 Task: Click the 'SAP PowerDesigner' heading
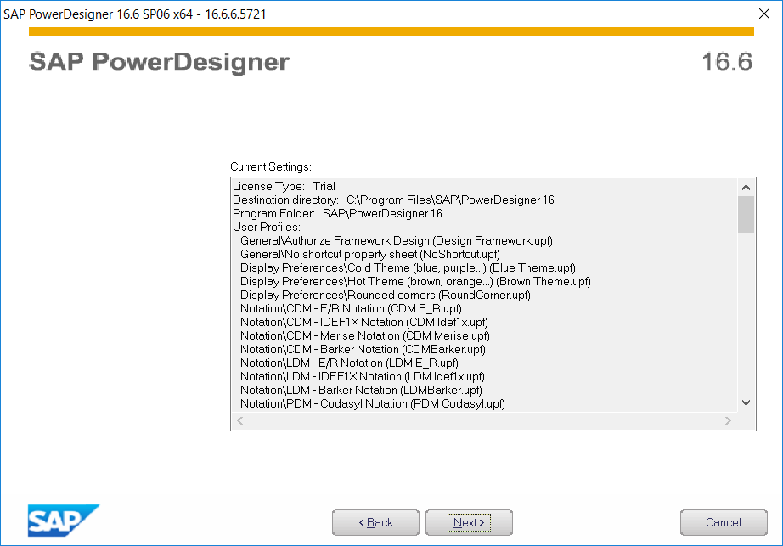(160, 62)
